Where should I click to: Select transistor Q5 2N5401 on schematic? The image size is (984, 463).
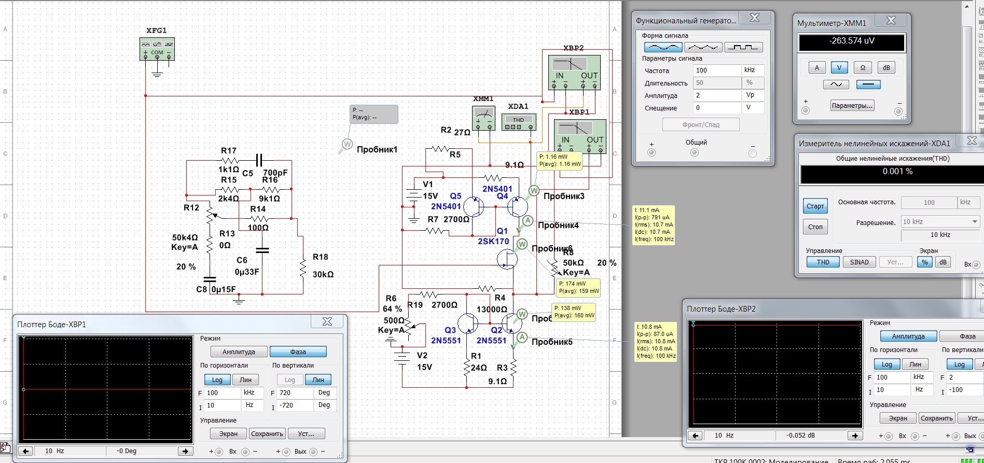[473, 207]
